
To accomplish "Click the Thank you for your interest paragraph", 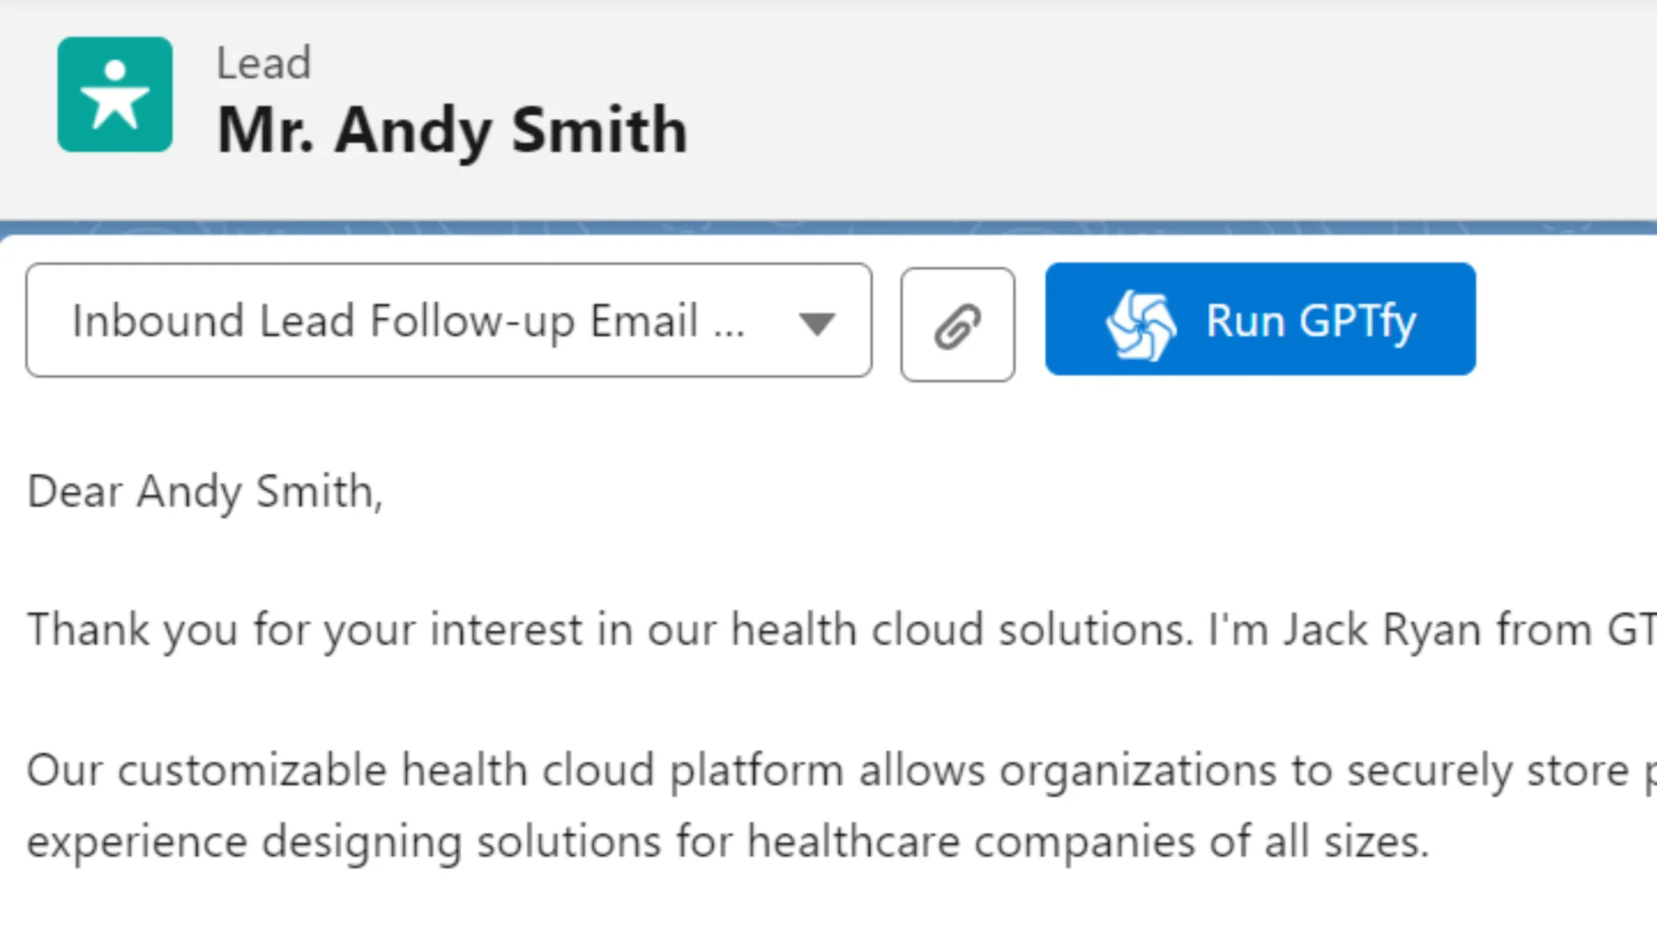I will click(841, 630).
